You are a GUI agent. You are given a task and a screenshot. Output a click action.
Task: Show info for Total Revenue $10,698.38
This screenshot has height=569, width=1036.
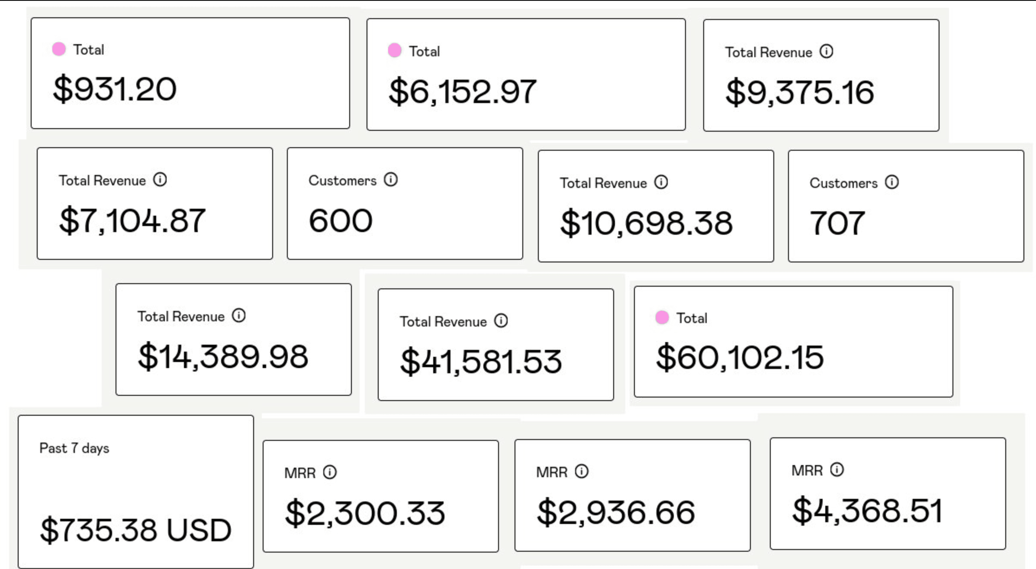[661, 182]
